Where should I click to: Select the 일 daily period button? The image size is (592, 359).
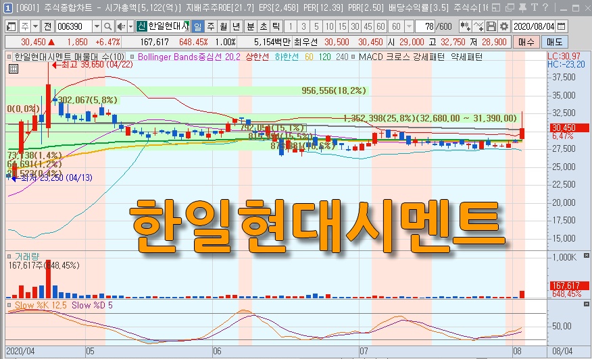(198, 26)
